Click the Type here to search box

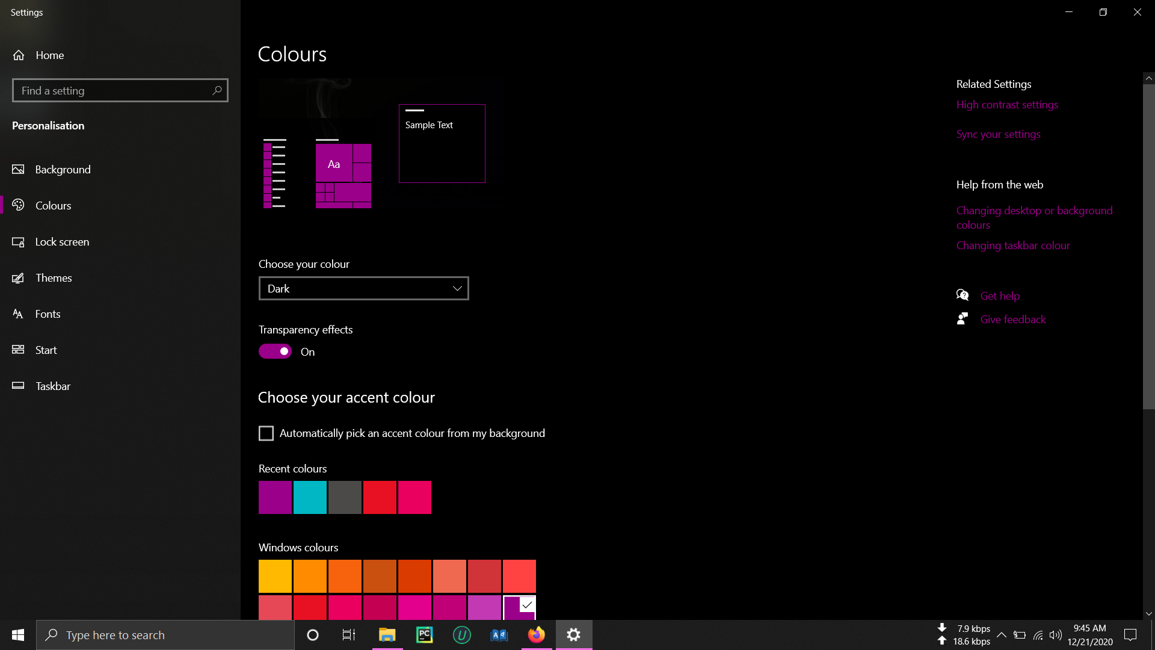click(x=165, y=635)
